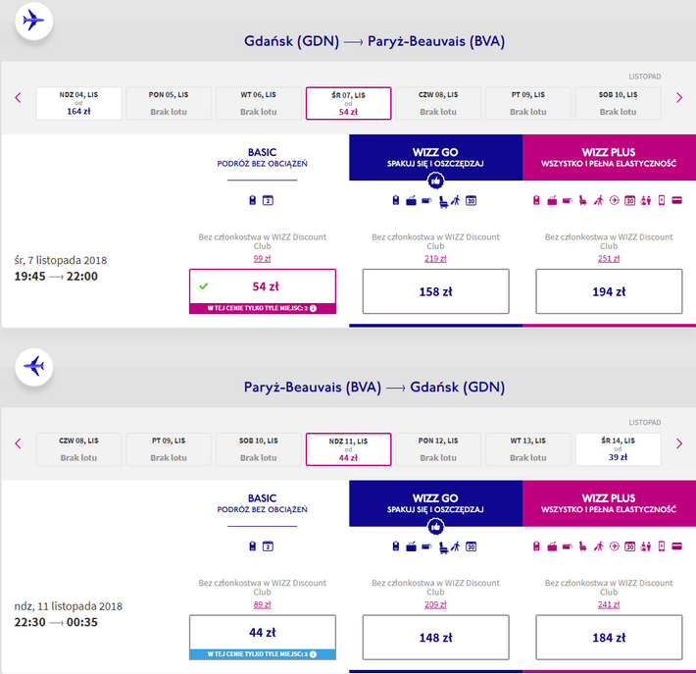The width and height of the screenshot is (696, 674).
Task: Click return WIZZ GO trolley bag icon
Action: pos(412,546)
